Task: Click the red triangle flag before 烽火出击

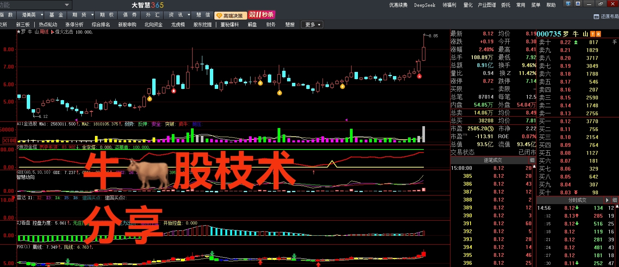Action: (x=52, y=32)
